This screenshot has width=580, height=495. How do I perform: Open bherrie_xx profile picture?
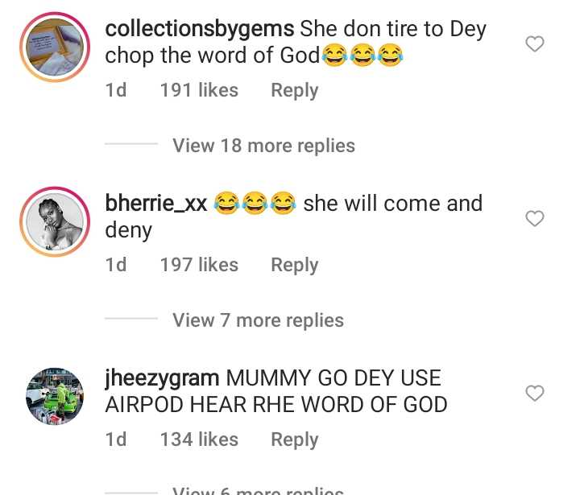[x=55, y=221]
